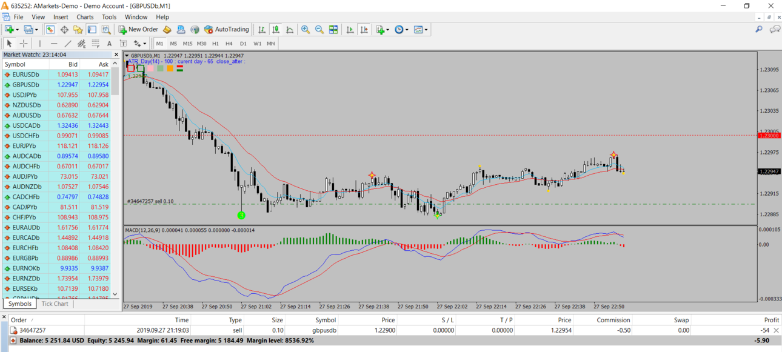782x352 pixels.
Task: Open the Strategy Tester icon
Action: tap(106, 29)
